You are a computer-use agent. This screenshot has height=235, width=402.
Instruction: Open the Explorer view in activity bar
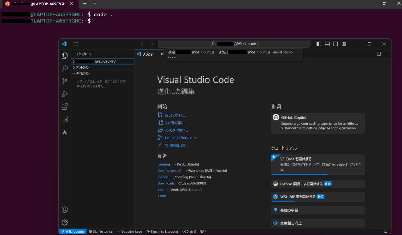(65, 56)
